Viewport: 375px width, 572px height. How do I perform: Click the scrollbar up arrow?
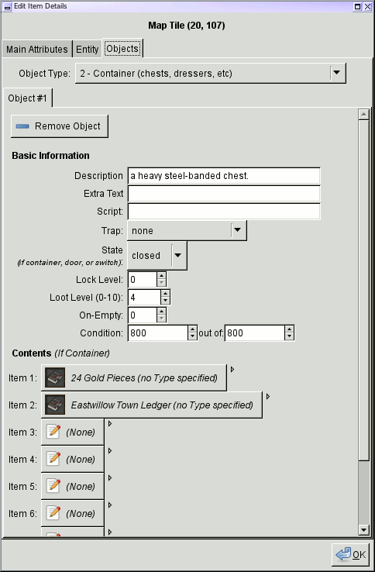363,114
